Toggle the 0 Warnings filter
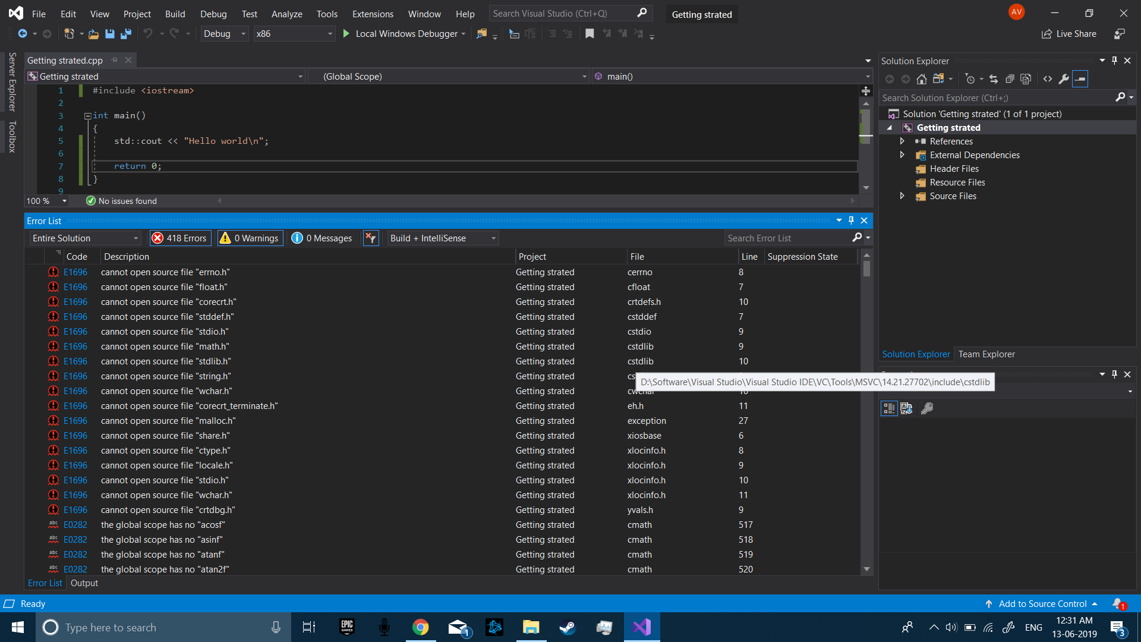 click(x=250, y=238)
